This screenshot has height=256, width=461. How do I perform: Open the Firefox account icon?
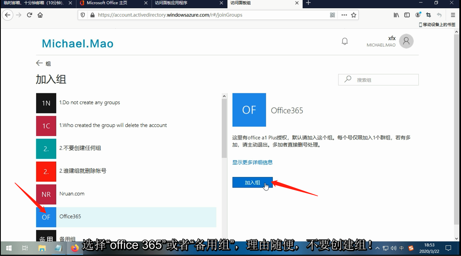click(418, 15)
